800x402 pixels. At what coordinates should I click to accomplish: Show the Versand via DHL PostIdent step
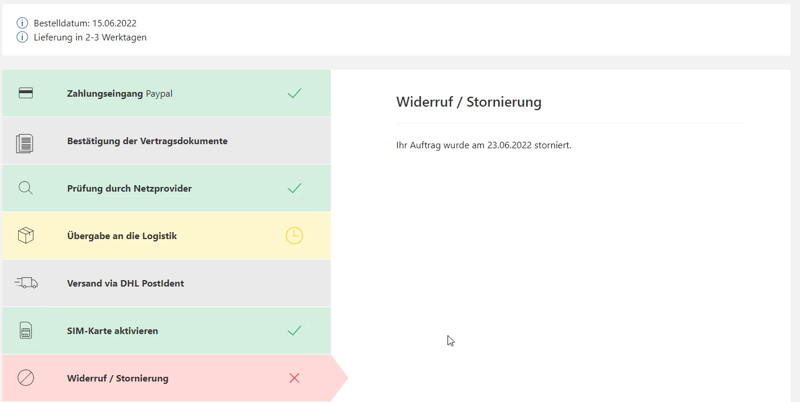[x=126, y=284]
